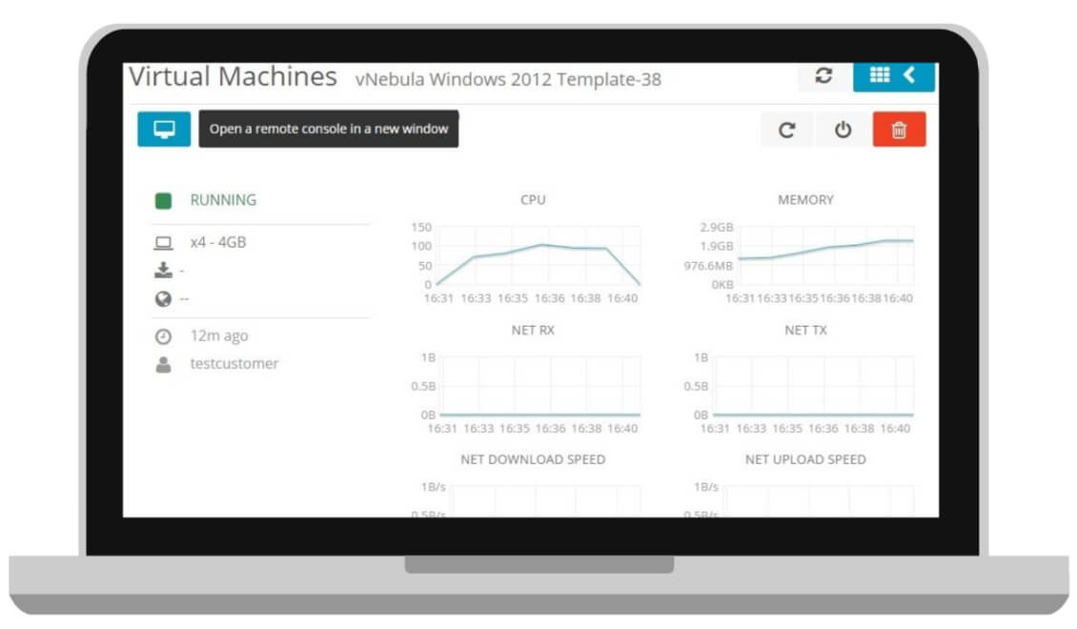Click the CPU usage chart

538,255
